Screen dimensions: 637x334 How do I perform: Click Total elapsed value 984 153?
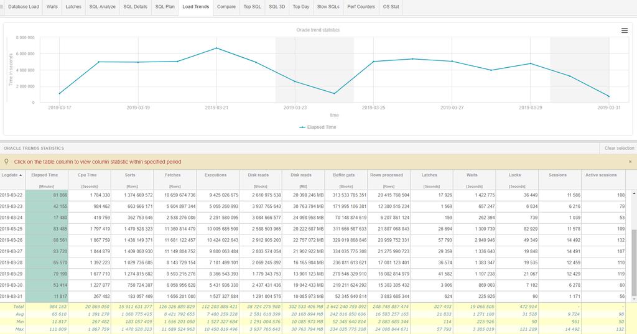(x=58, y=307)
